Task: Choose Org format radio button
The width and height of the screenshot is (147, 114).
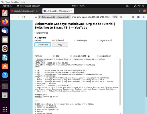Action: tap(54, 56)
